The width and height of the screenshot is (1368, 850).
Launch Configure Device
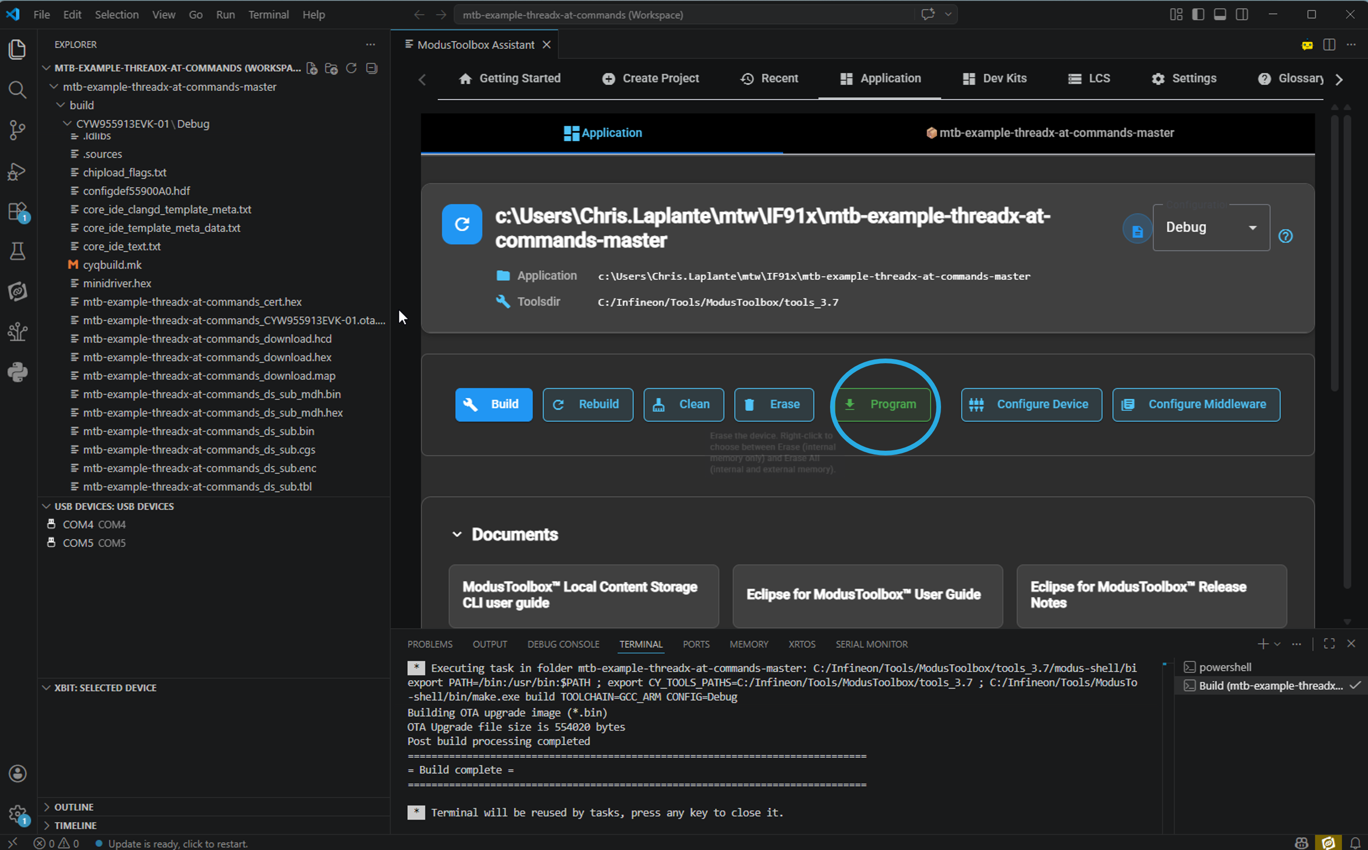[x=1032, y=404]
